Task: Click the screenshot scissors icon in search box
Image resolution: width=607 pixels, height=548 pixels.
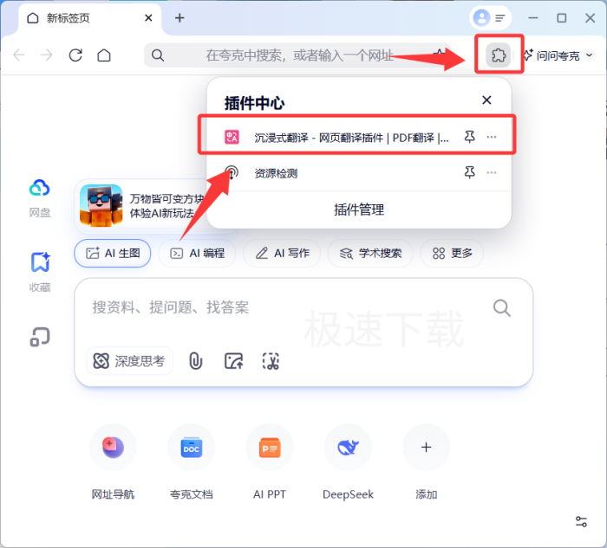Action: [x=271, y=361]
